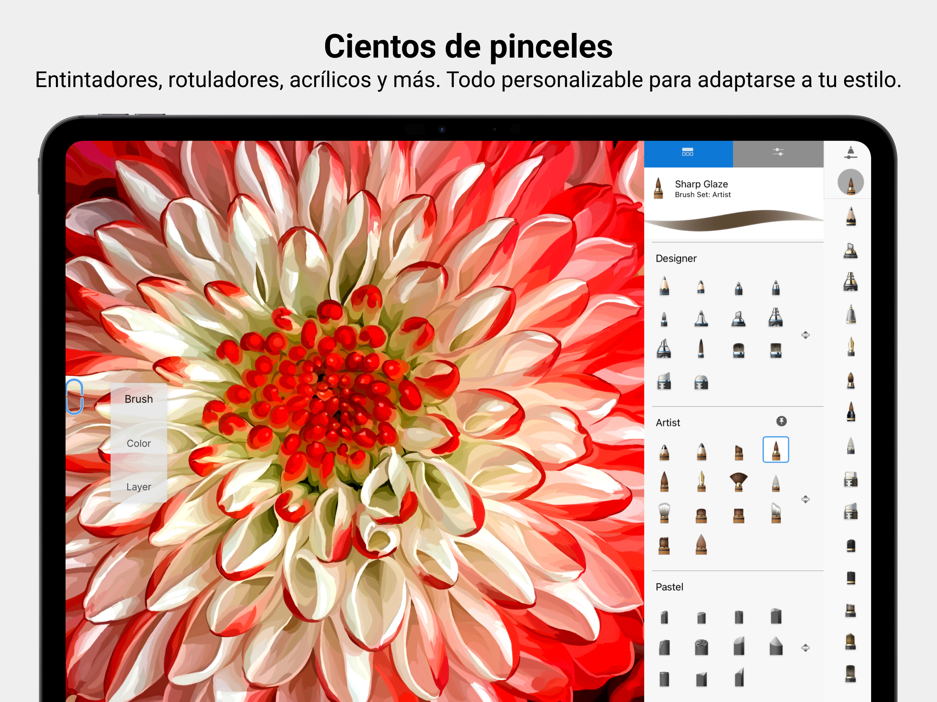Expand the Artist brush set resize handle
This screenshot has height=702, width=937.
(805, 499)
